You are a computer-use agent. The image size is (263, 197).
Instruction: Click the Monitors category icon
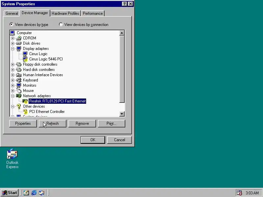click(x=19, y=85)
